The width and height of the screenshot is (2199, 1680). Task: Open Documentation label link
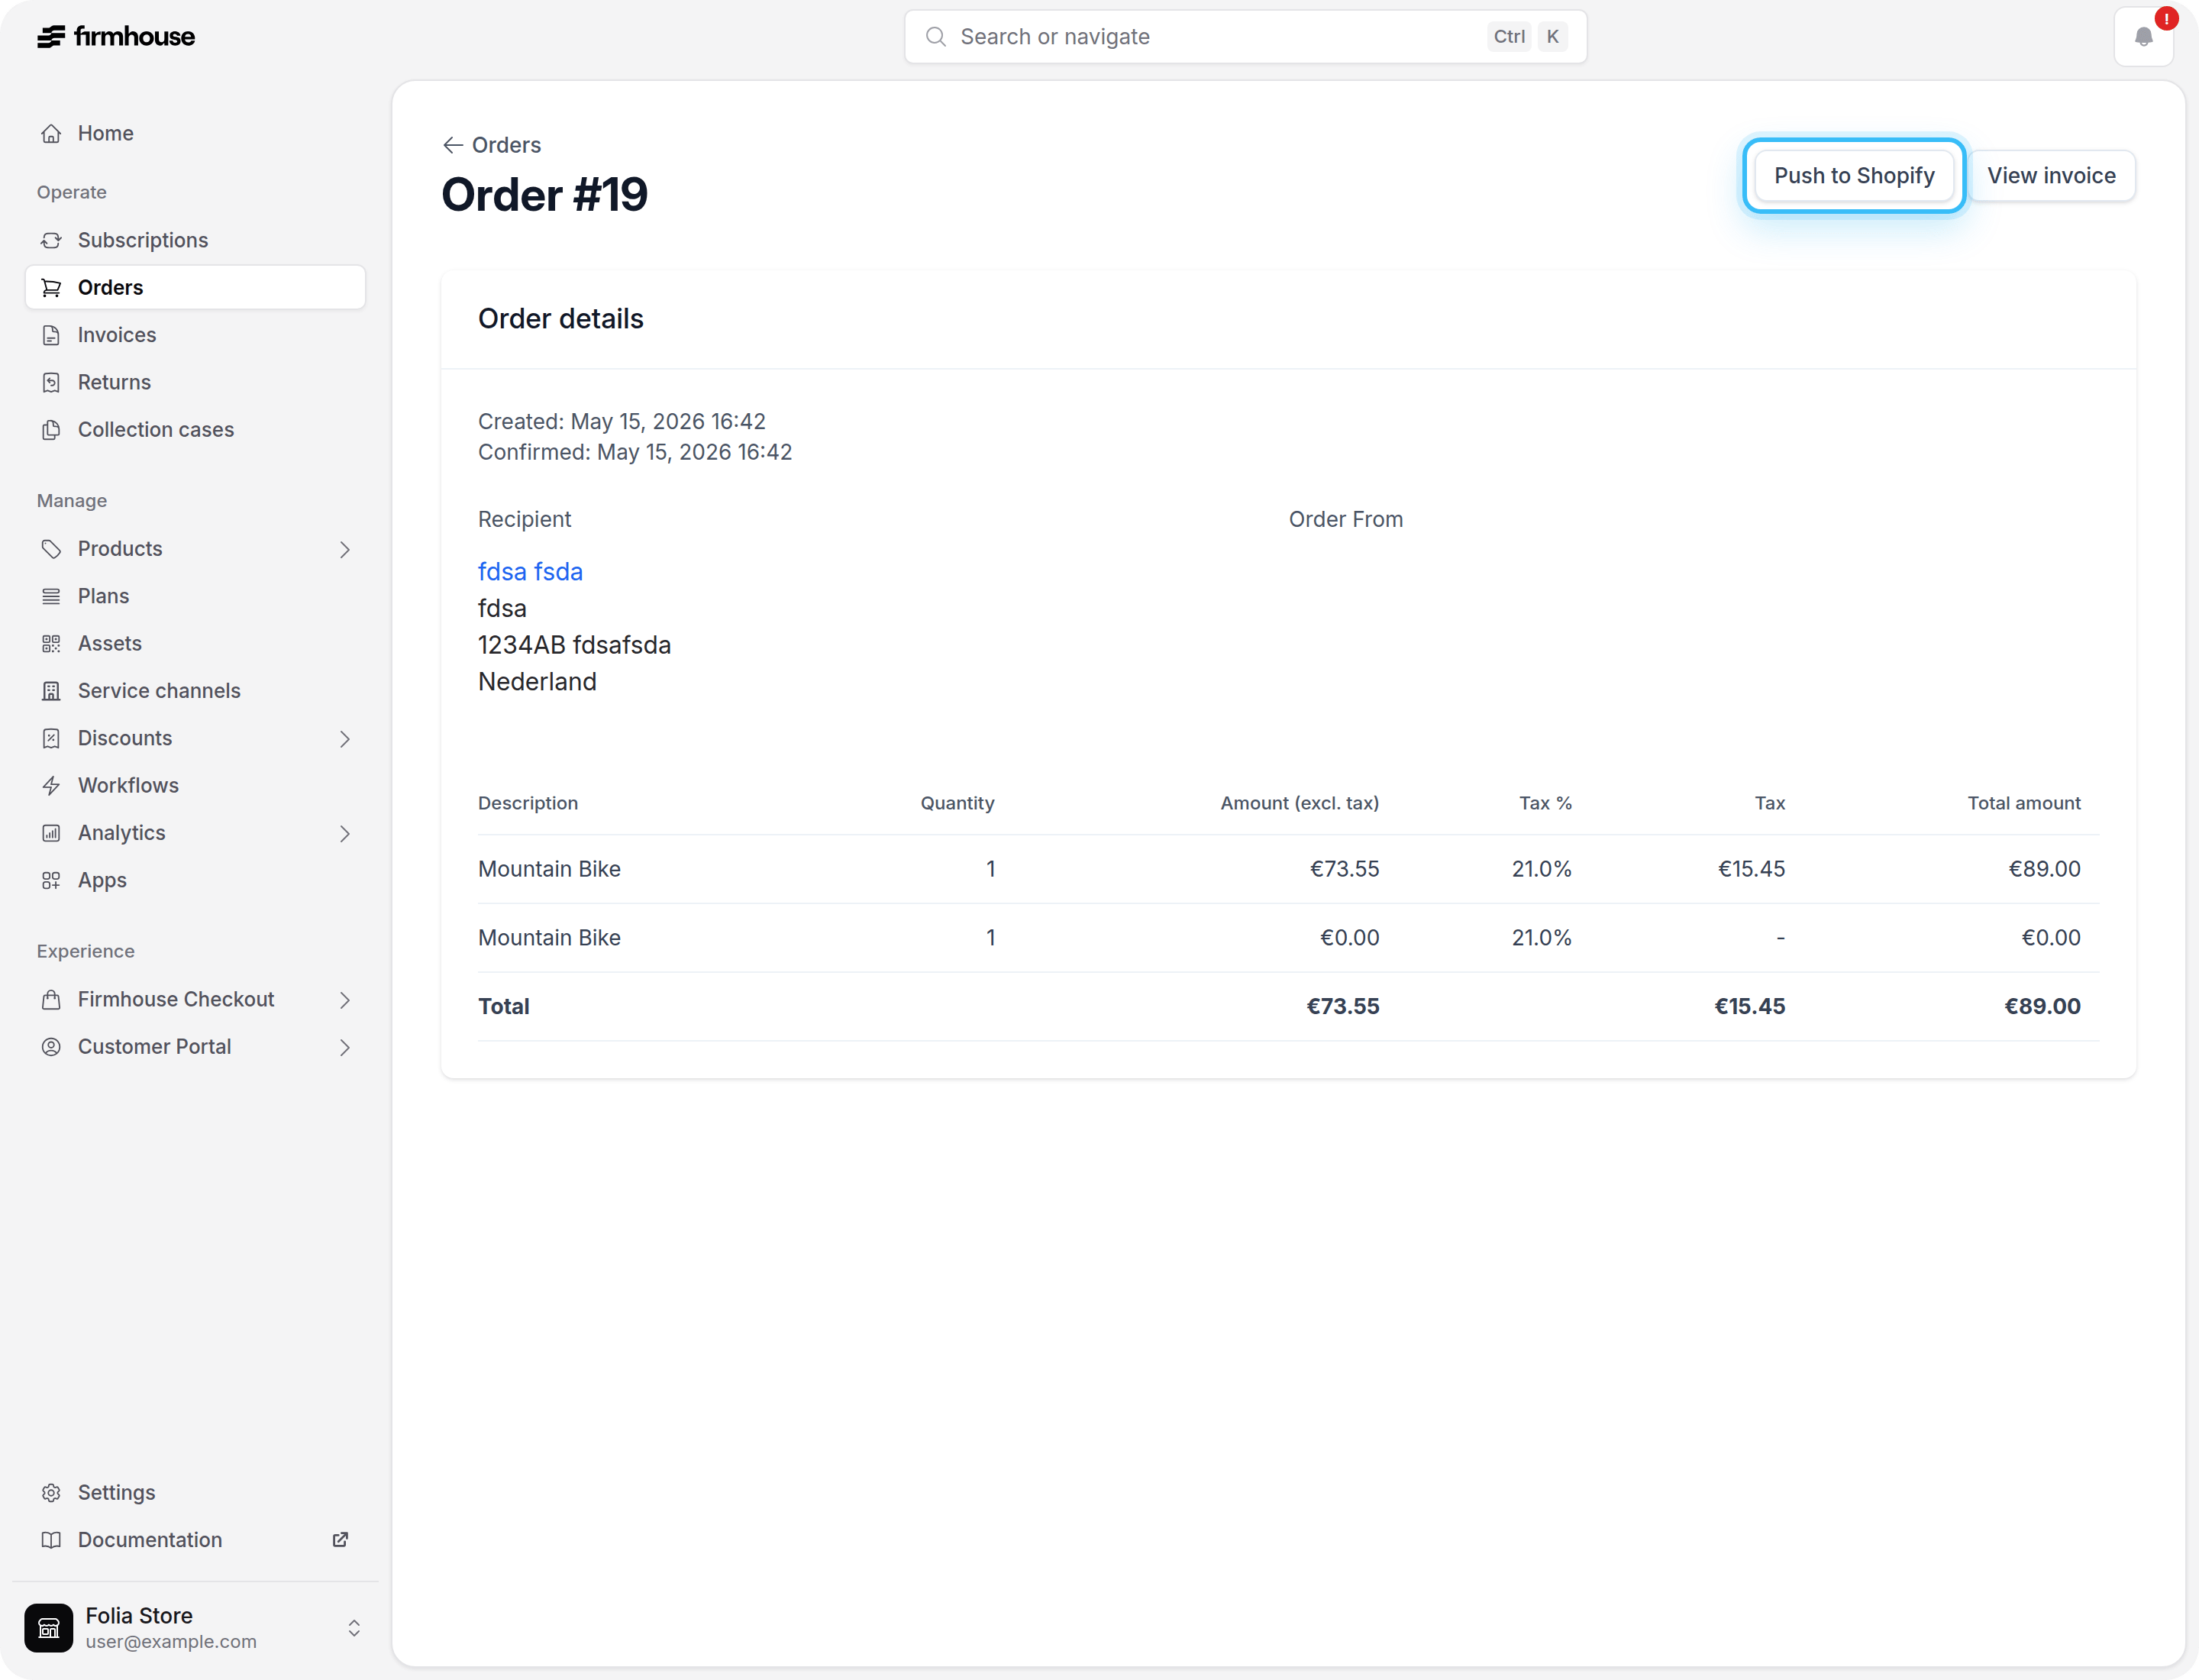click(150, 1539)
